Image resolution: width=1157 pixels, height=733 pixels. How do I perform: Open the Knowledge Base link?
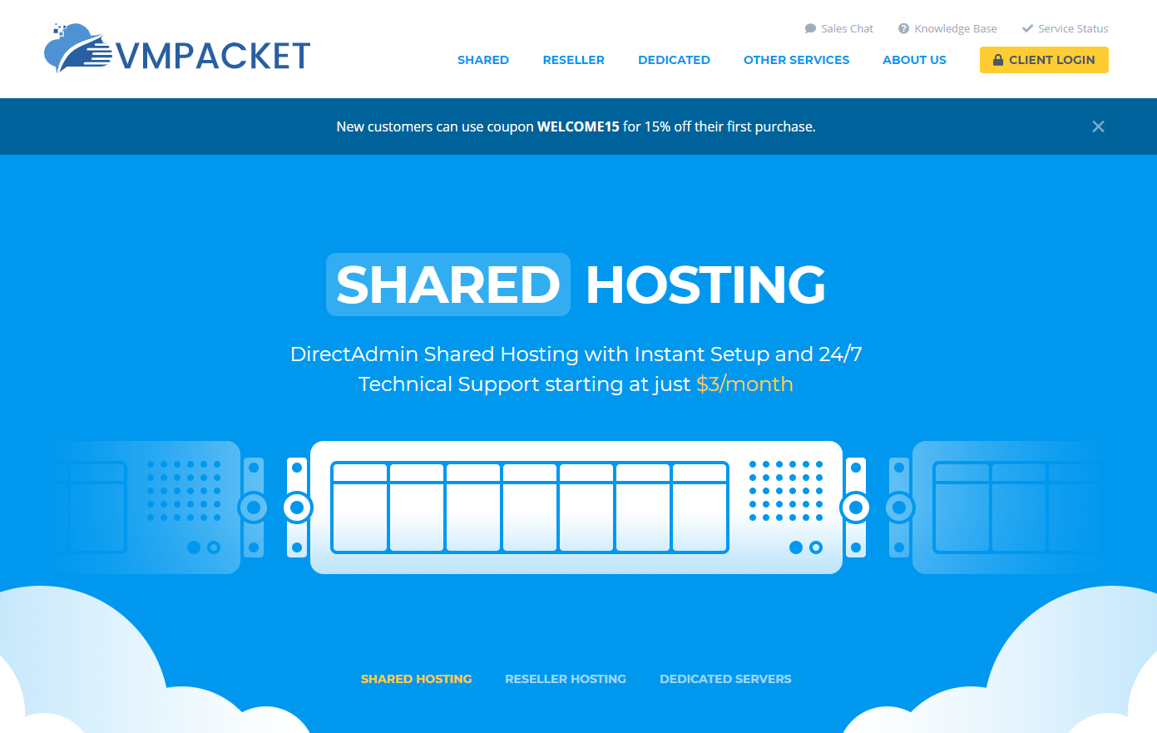(955, 27)
